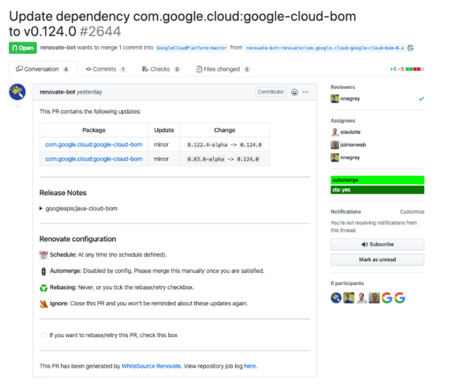
Task: Click olavloite's assignee avatar
Action: (335, 132)
